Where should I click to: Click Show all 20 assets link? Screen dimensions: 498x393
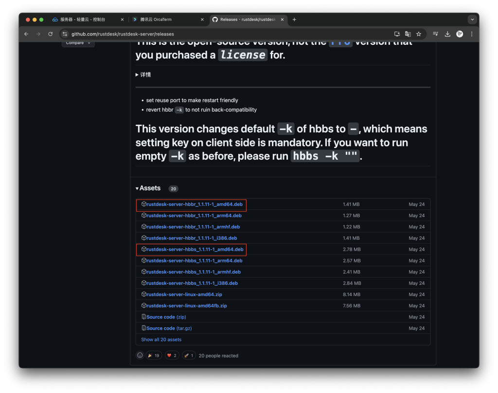[x=161, y=339]
